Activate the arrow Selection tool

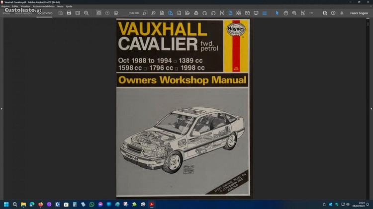[x=278, y=13]
